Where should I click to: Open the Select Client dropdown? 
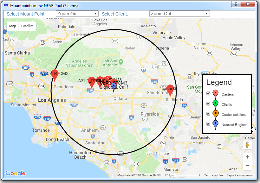pos(179,14)
